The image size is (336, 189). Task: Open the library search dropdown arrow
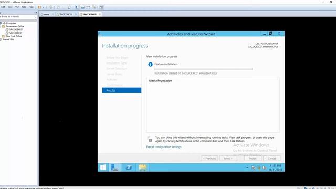tap(35, 17)
